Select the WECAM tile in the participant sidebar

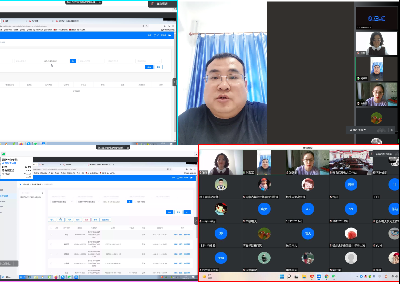(376, 18)
